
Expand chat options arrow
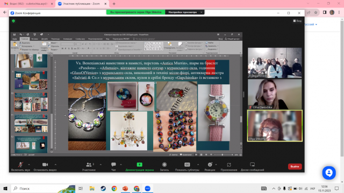[x=121, y=165]
